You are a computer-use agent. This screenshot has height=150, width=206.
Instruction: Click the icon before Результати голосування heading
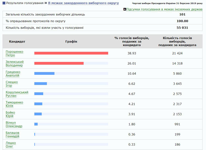[4, 3]
